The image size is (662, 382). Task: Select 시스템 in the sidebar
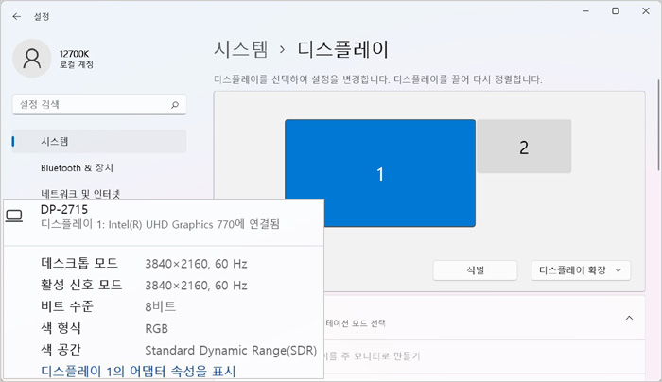click(99, 142)
